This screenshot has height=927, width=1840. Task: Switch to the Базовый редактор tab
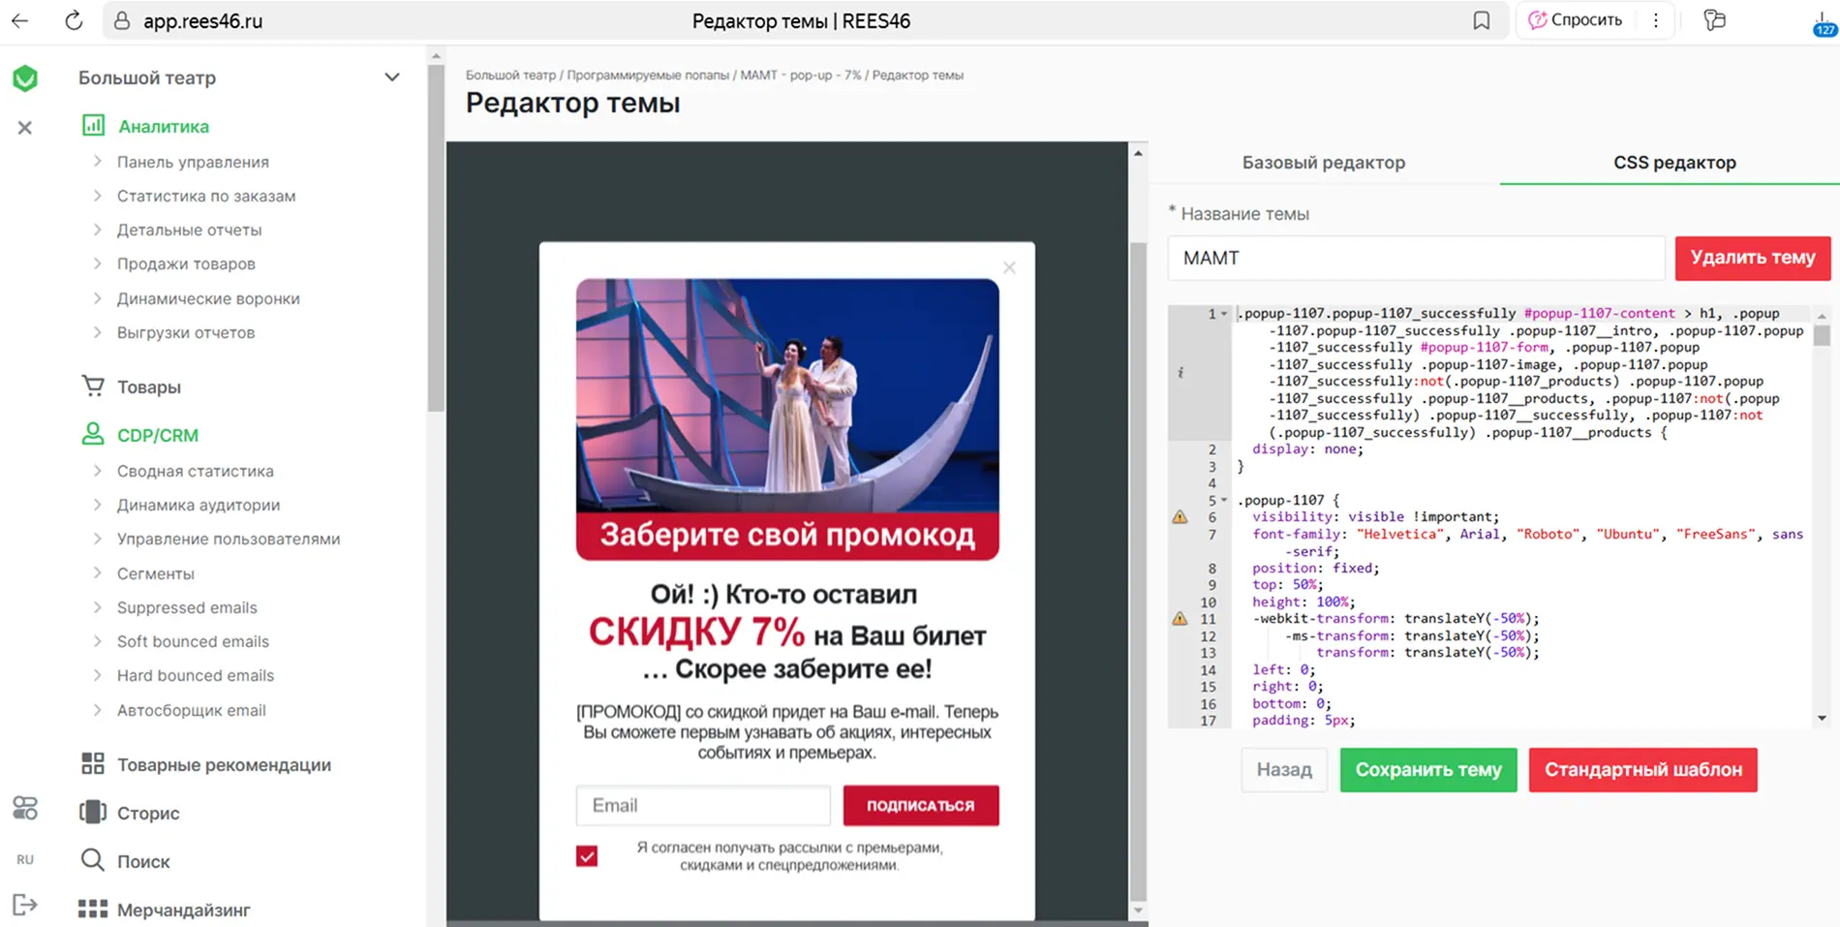click(1324, 163)
